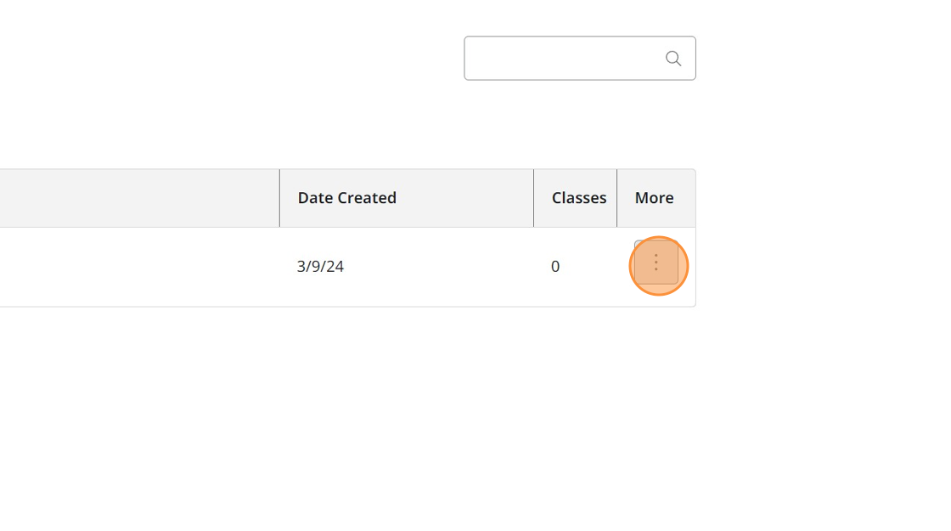Click the divider left of Date Created header
The height and width of the screenshot is (531, 951).
click(279, 198)
